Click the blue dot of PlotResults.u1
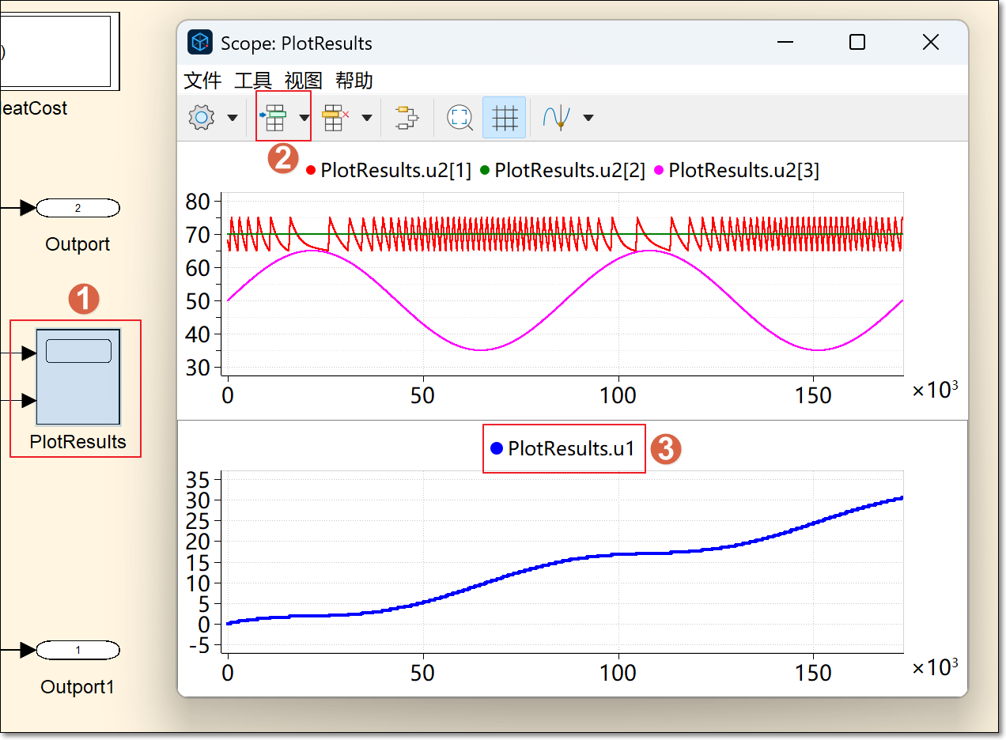Viewport: 1006px width, 740px height. click(497, 448)
